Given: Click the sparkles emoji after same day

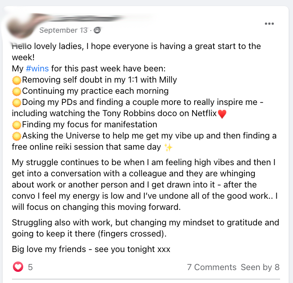Looking at the screenshot, I should point(168,148).
